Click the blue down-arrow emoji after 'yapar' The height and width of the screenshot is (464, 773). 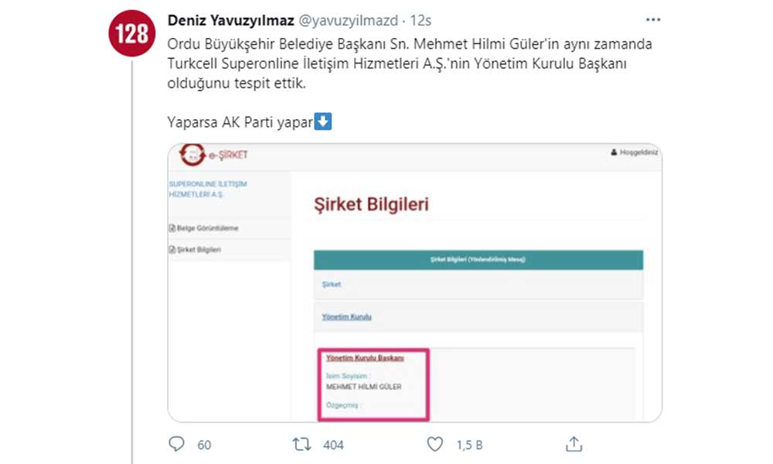pos(324,122)
